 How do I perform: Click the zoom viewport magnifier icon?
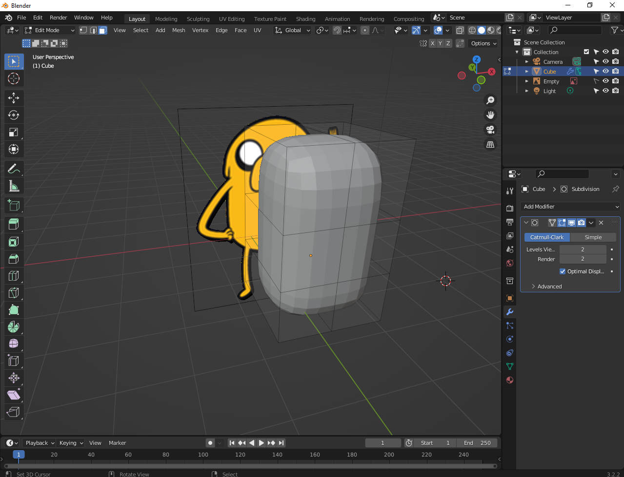490,100
